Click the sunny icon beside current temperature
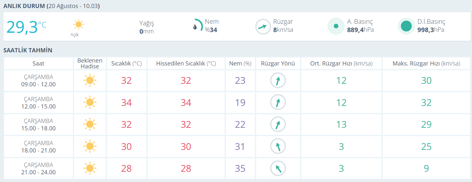 coord(78,25)
